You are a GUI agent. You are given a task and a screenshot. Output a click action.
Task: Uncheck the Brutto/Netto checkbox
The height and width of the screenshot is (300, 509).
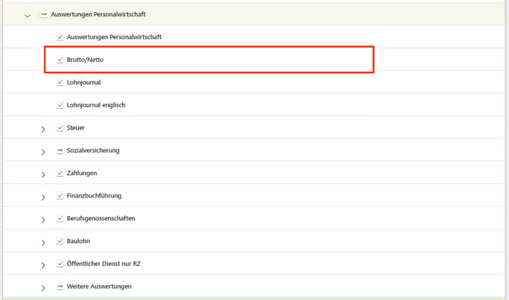pyautogui.click(x=60, y=60)
